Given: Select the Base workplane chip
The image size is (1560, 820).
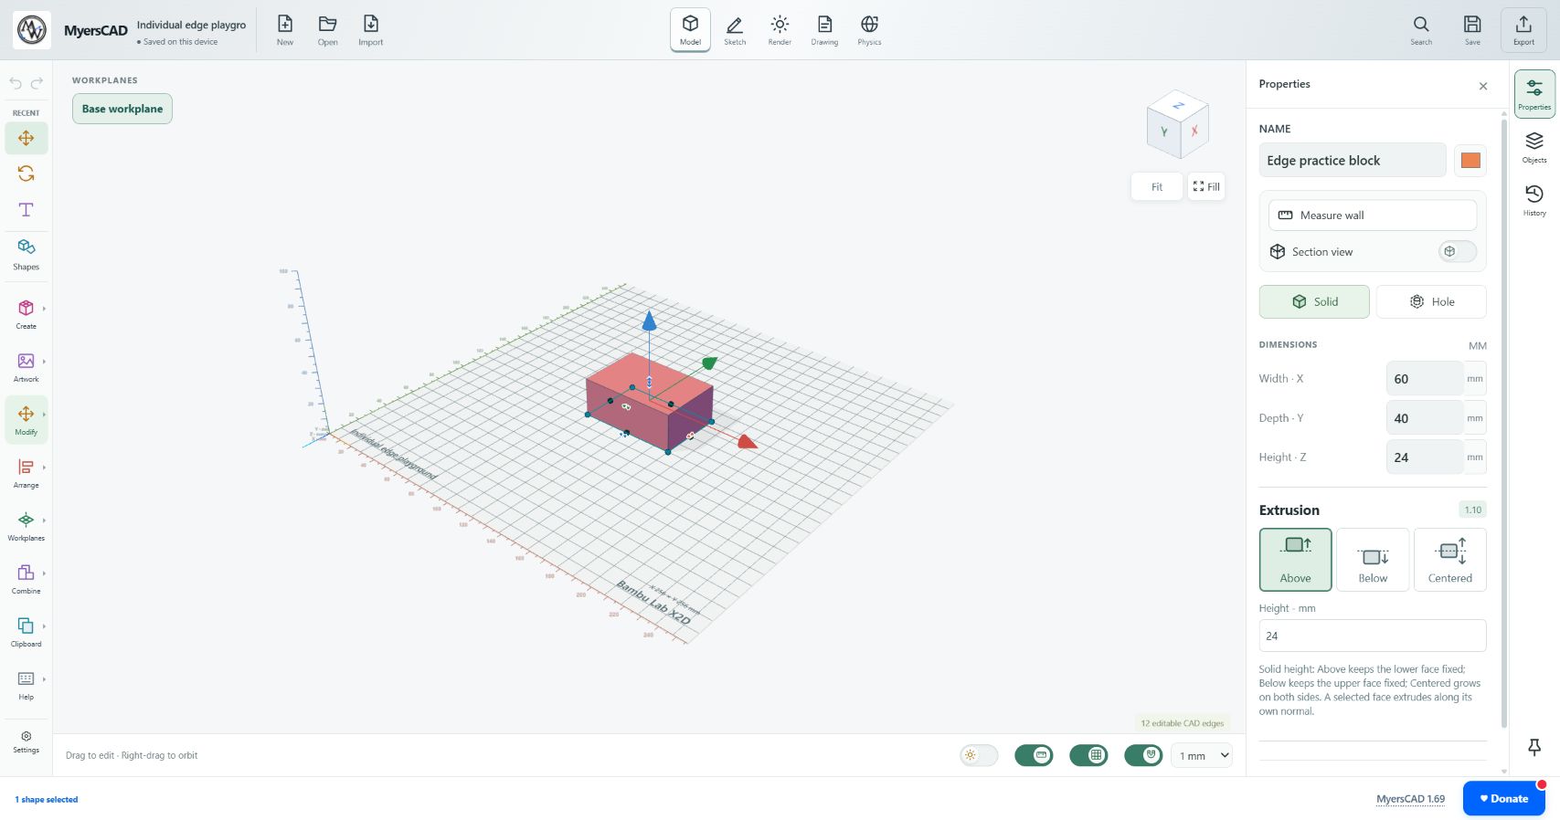Looking at the screenshot, I should 122,109.
